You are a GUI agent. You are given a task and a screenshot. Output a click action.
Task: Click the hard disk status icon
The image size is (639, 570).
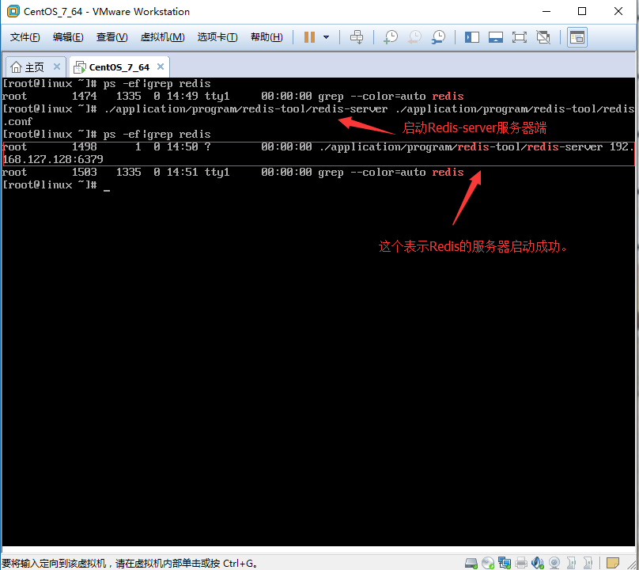(471, 563)
